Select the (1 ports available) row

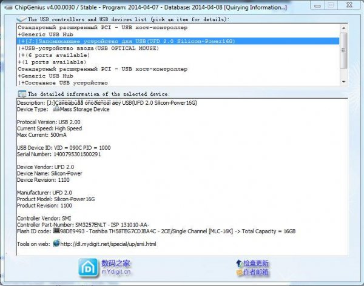click(178, 62)
